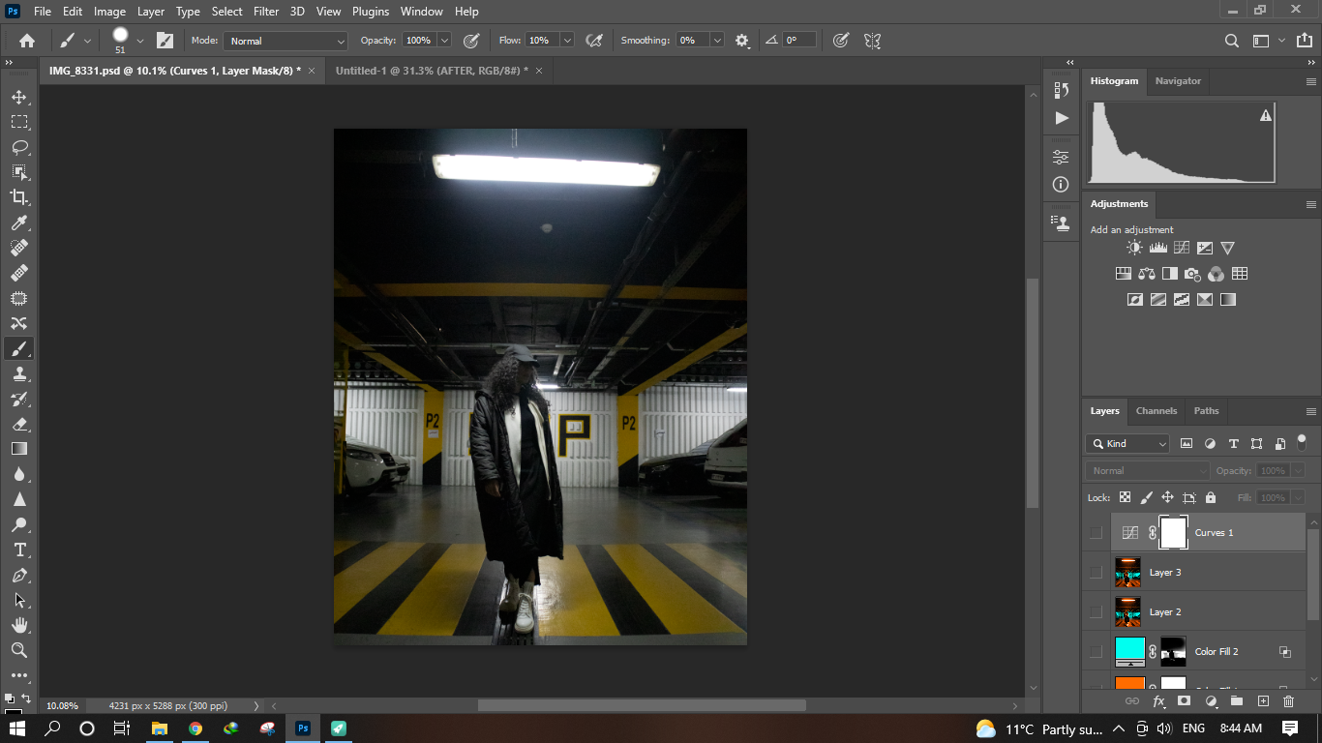
Task: Click the histogram cached data warning icon
Action: [x=1265, y=115]
